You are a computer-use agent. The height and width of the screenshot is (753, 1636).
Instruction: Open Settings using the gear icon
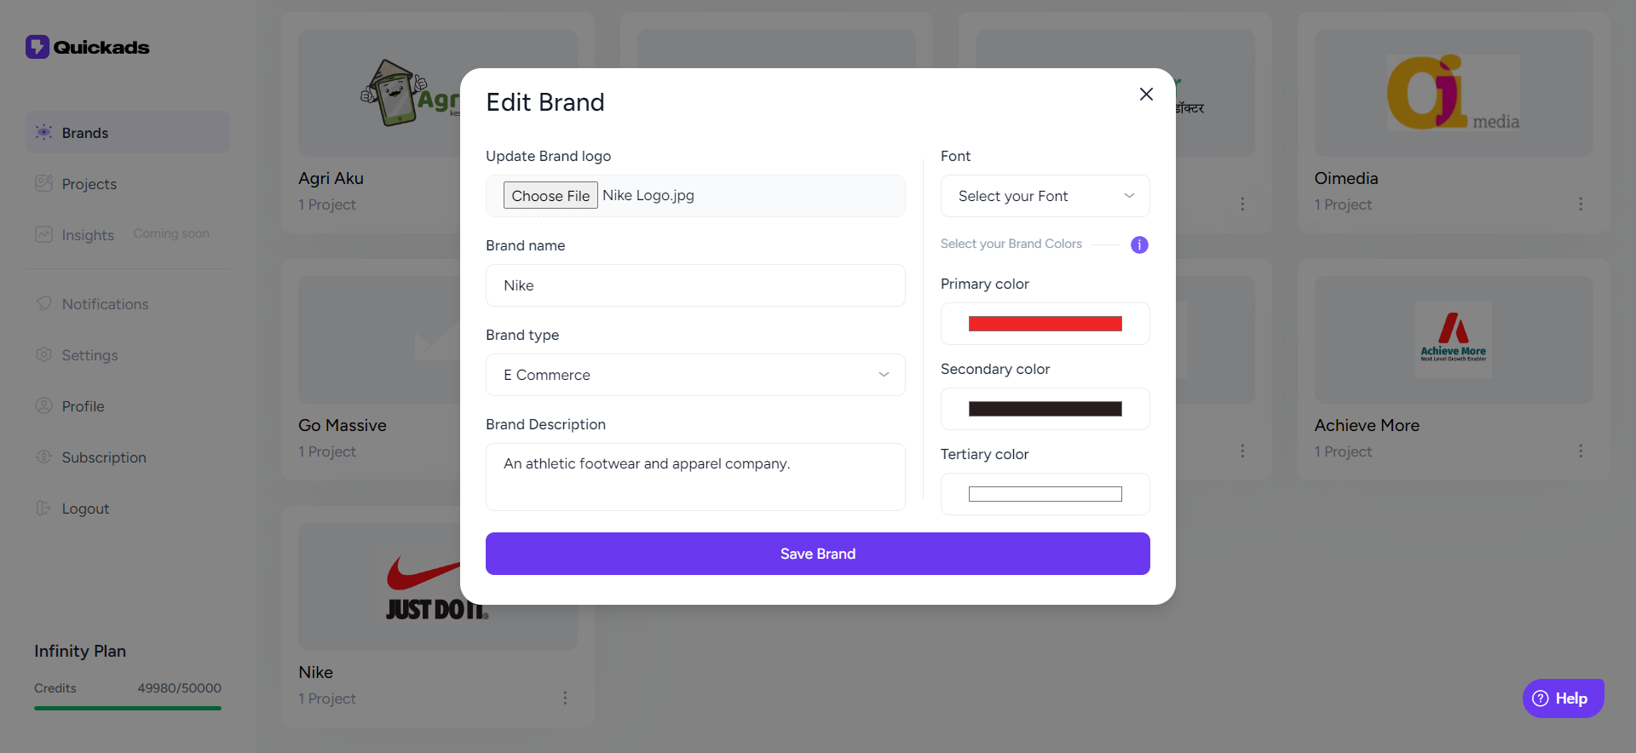(x=43, y=355)
